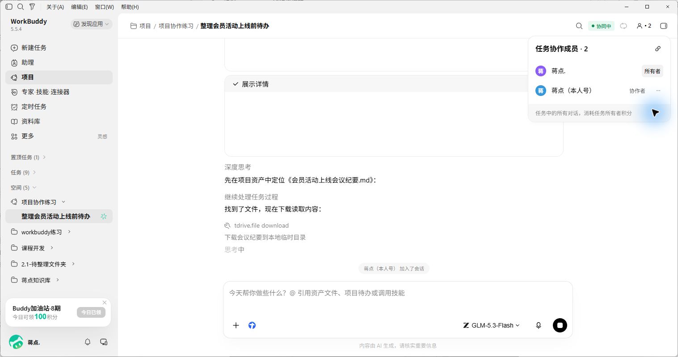Click the 今日已领 button
Viewport: 678px width, 357px height.
coord(91,312)
